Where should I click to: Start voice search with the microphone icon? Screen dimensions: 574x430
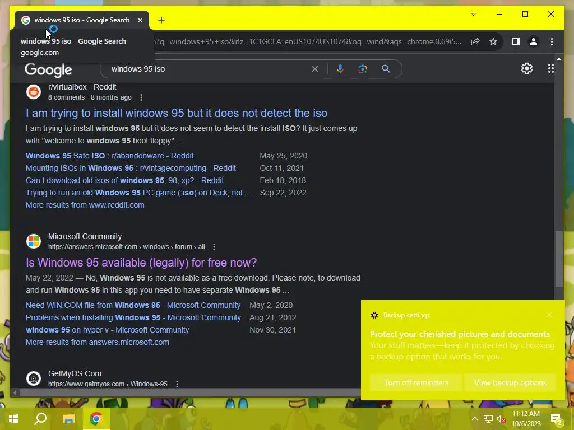340,69
